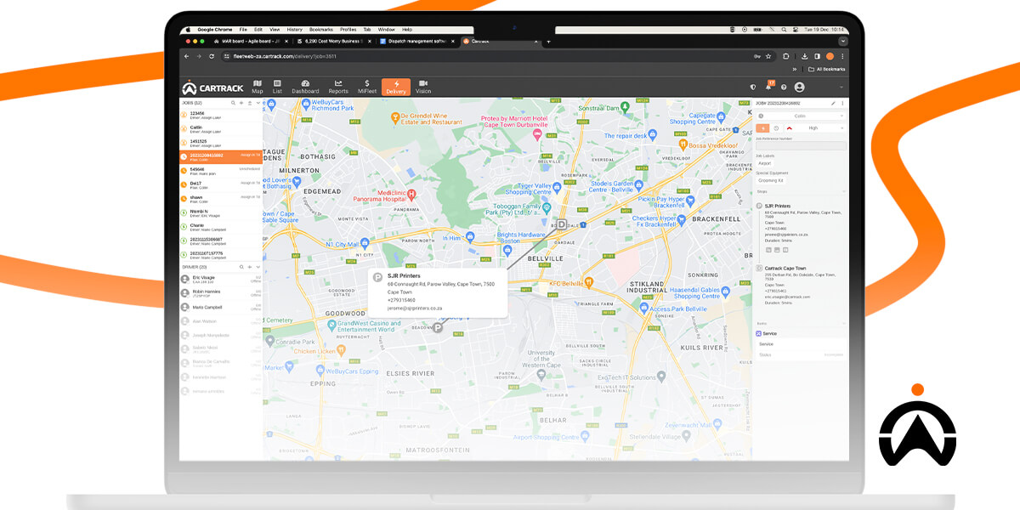The image size is (1020, 510).
Task: Open the MiFleet module
Action: pos(368,86)
